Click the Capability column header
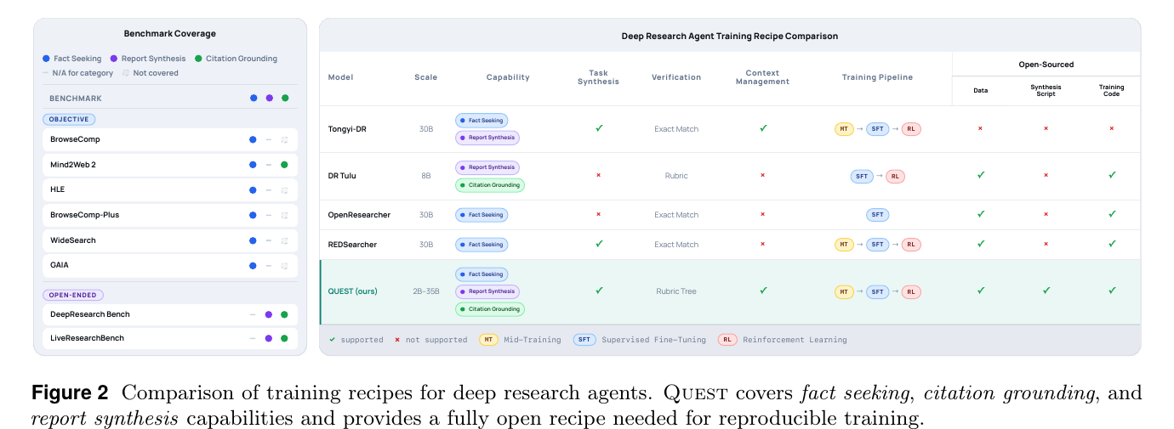This screenshot has width=1174, height=429. click(508, 77)
